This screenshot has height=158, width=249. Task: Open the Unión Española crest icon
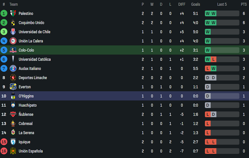[x=13, y=151]
